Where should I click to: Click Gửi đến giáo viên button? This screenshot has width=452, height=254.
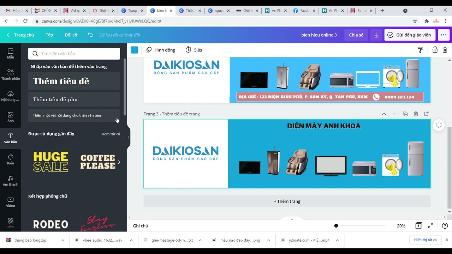point(410,35)
